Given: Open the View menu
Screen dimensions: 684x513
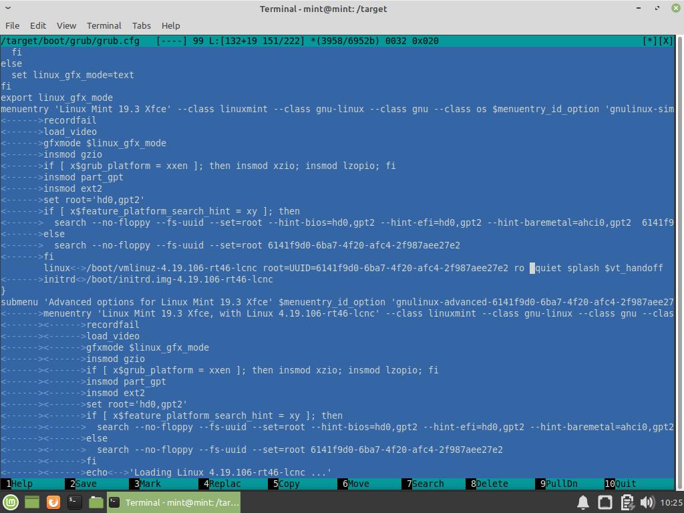Looking at the screenshot, I should point(66,26).
